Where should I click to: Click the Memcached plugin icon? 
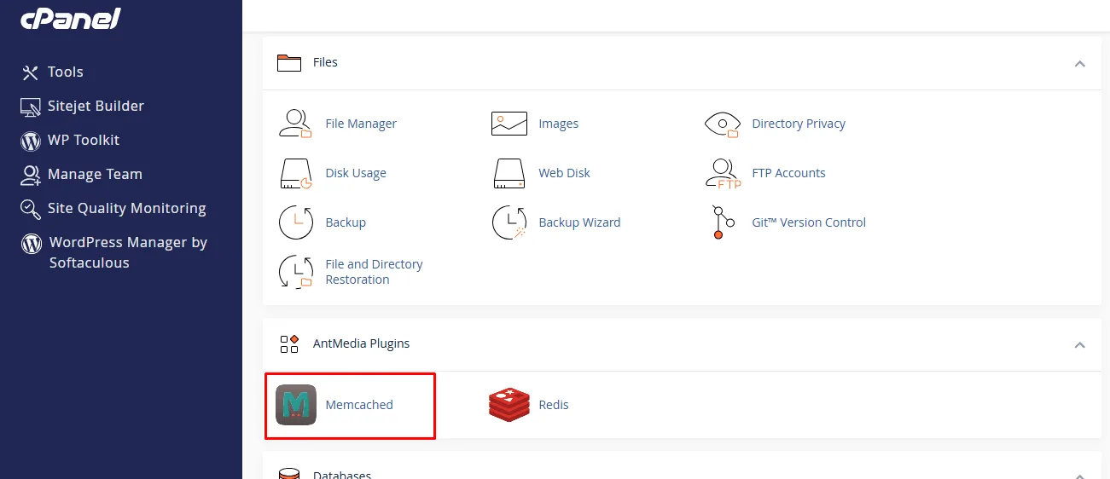click(x=295, y=405)
